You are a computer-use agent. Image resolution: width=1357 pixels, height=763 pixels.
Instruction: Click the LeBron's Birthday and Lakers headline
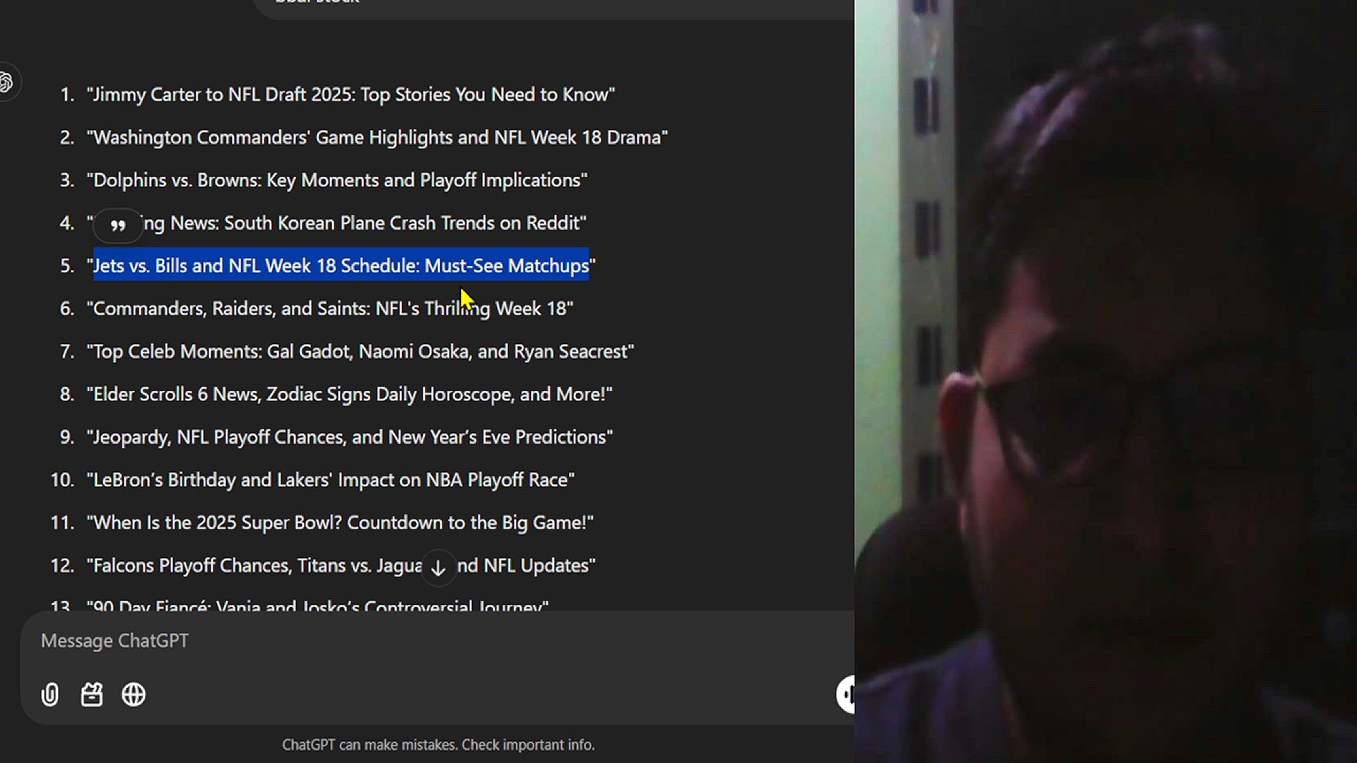(330, 480)
